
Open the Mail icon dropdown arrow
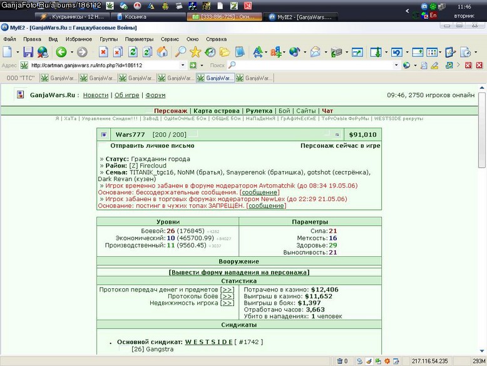(326, 52)
